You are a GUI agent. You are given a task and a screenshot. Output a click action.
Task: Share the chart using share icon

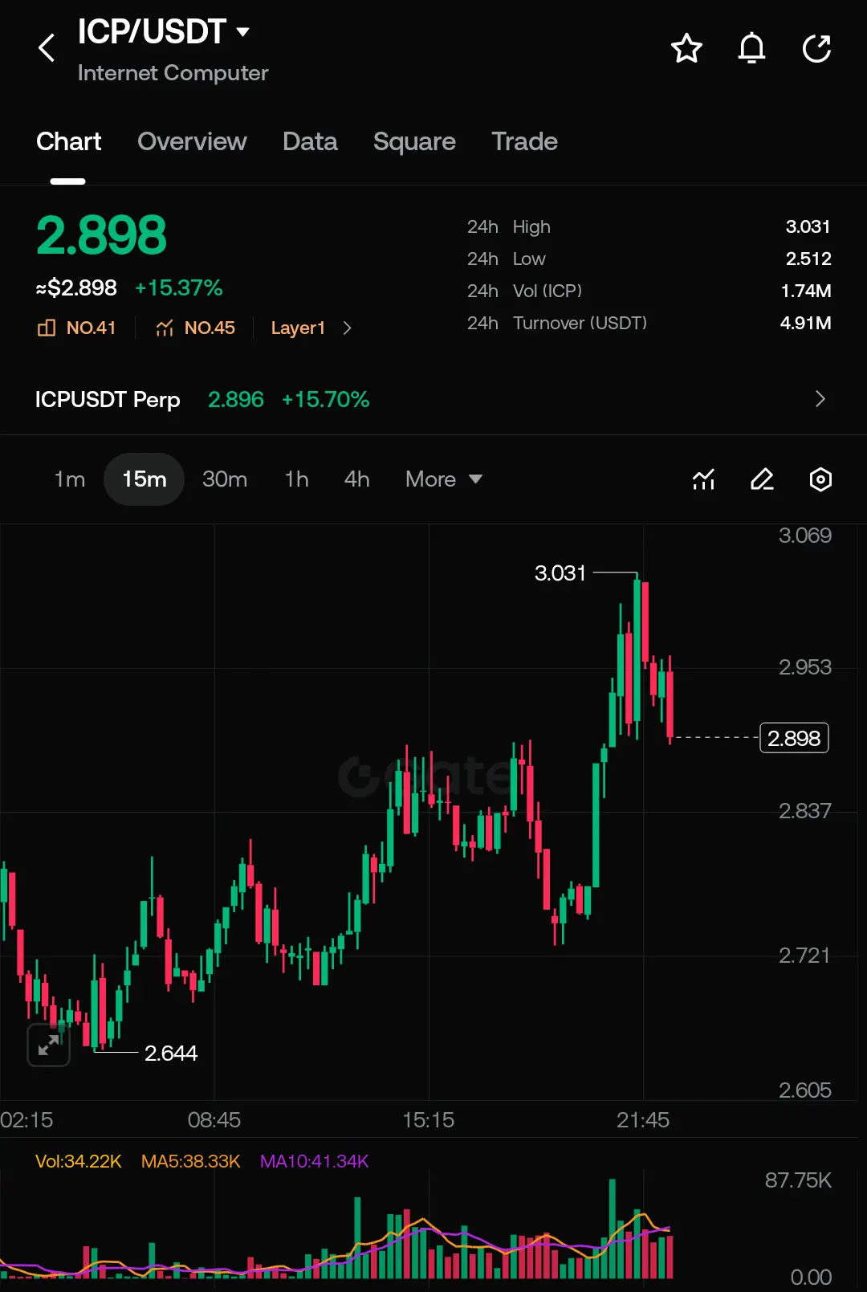(816, 48)
